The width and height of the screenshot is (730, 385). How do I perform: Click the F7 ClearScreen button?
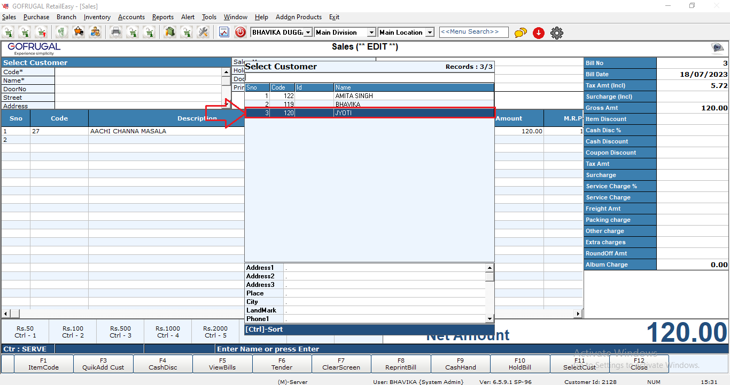pyautogui.click(x=341, y=364)
